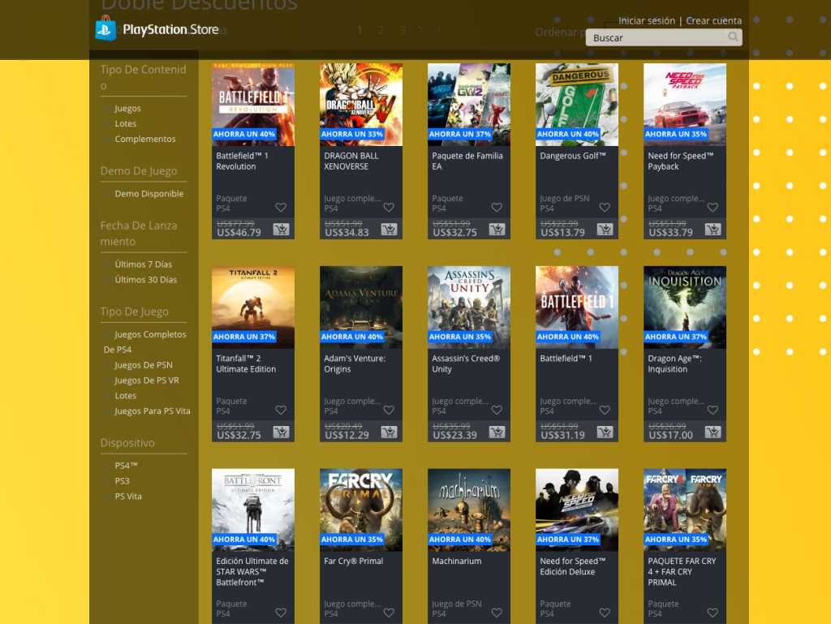Image resolution: width=831 pixels, height=624 pixels.
Task: Add Titanfall 2 Ultimate Edition to cart
Action: (281, 432)
